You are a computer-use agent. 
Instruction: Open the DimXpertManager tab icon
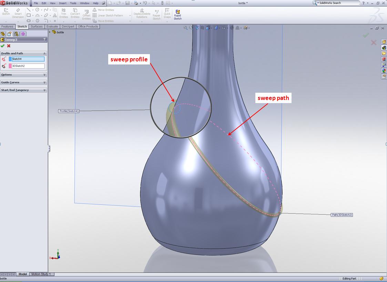point(23,34)
